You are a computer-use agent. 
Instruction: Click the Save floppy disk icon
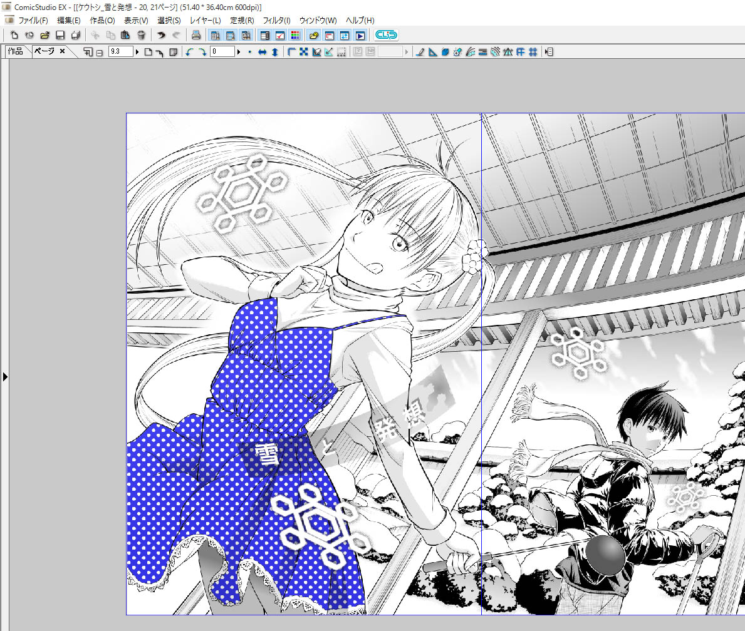point(60,35)
